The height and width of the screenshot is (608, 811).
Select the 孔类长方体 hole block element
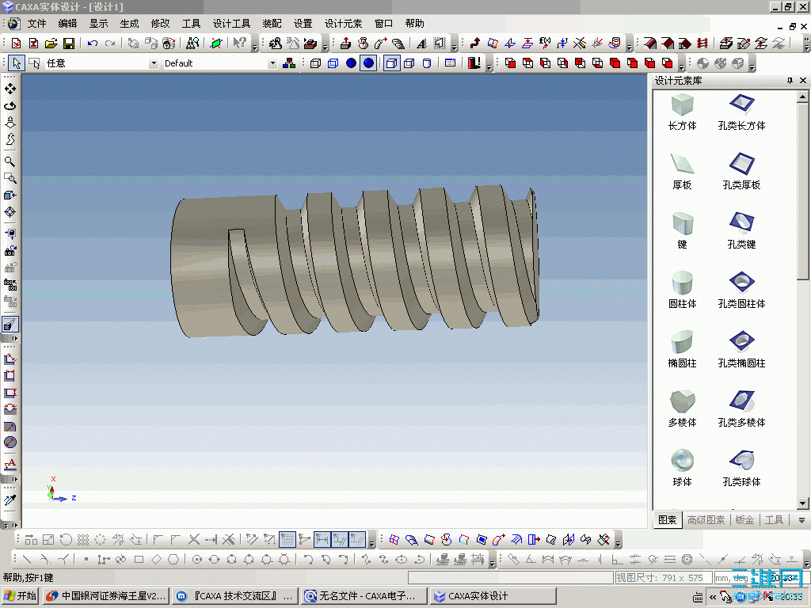pyautogui.click(x=741, y=112)
